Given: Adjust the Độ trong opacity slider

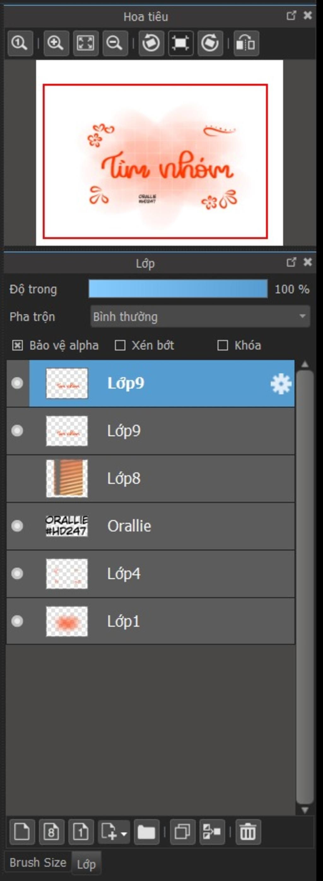Looking at the screenshot, I should tap(178, 289).
